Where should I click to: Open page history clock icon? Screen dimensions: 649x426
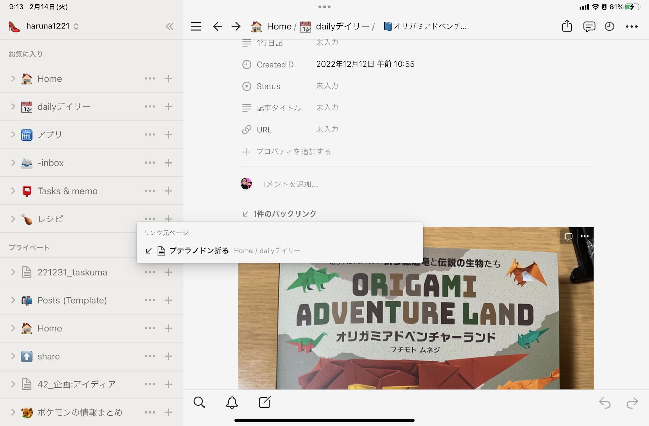(609, 26)
